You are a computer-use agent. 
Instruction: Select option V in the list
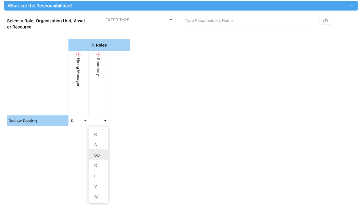98,186
